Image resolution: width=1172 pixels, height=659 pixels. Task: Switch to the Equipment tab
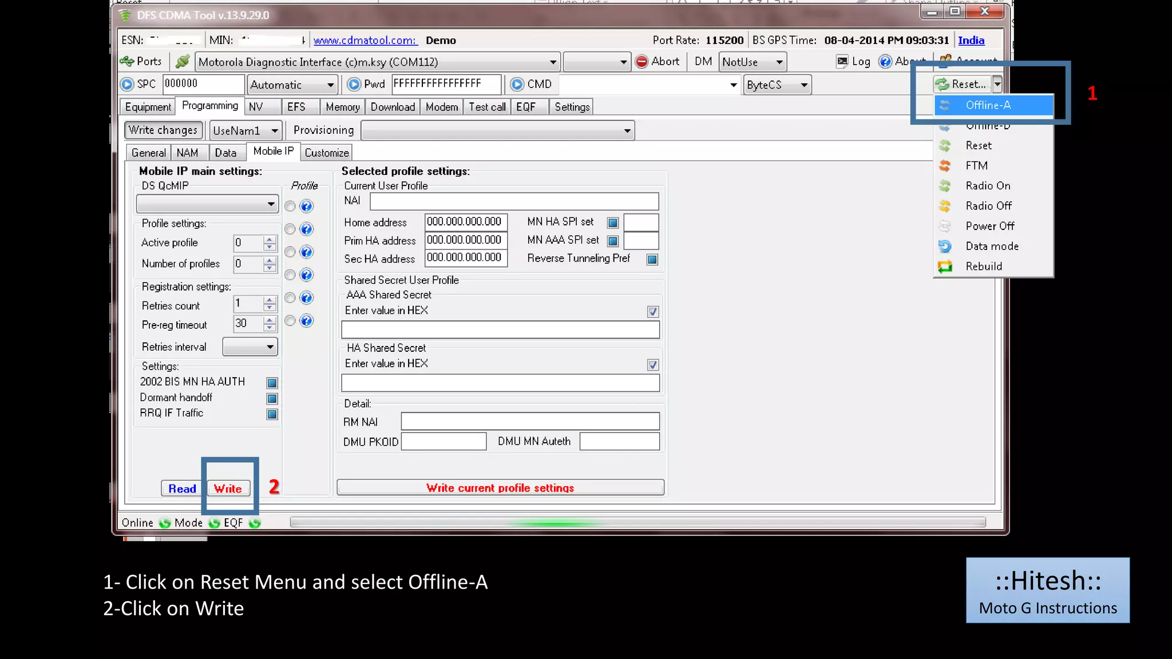pyautogui.click(x=148, y=107)
